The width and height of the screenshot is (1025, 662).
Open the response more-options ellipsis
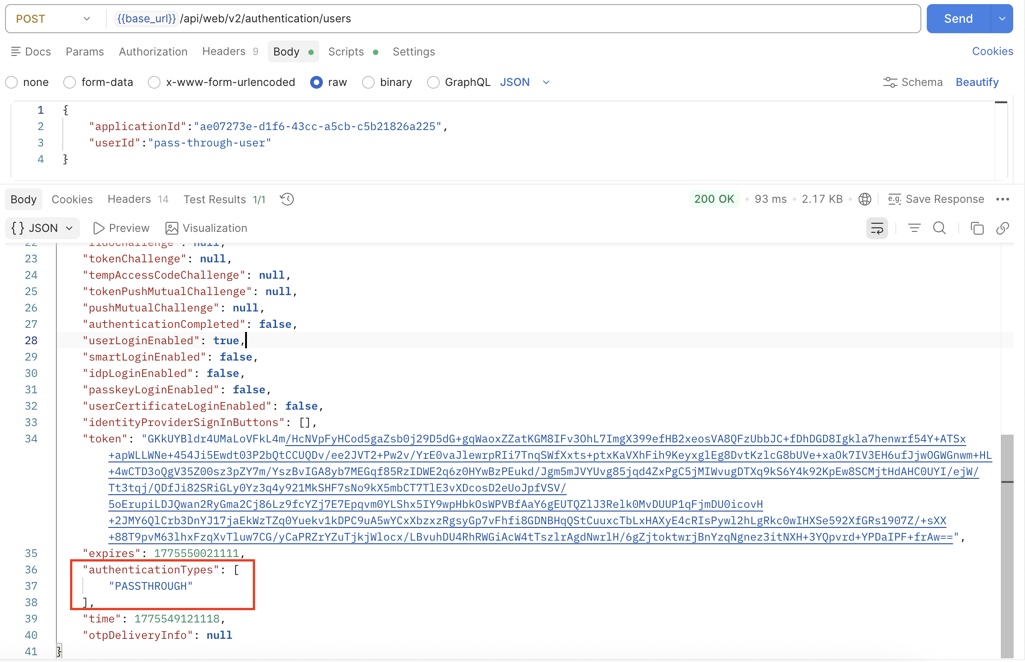[1002, 199]
